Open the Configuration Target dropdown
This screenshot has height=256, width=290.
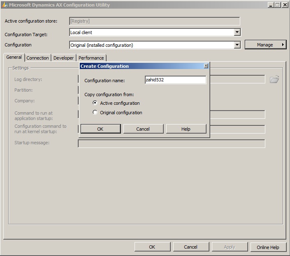click(x=237, y=32)
